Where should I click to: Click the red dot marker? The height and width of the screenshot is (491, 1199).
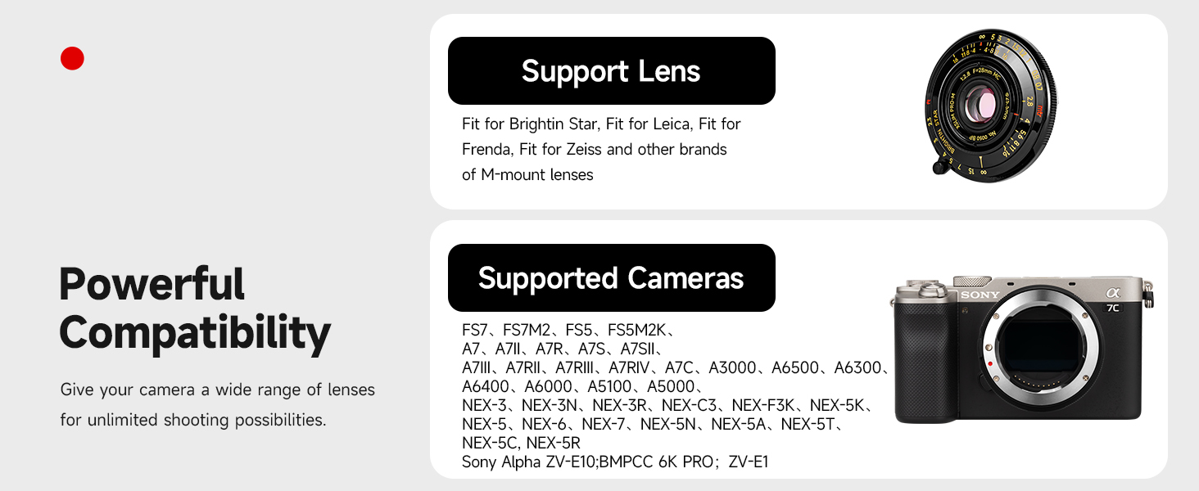pyautogui.click(x=72, y=58)
